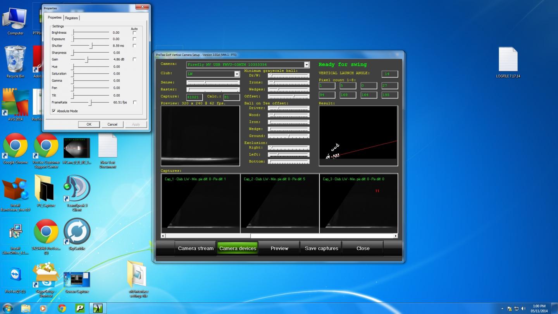This screenshot has width=558, height=314.
Task: Adjust the Sense slider in ProTee setup
Action: pyautogui.click(x=213, y=83)
